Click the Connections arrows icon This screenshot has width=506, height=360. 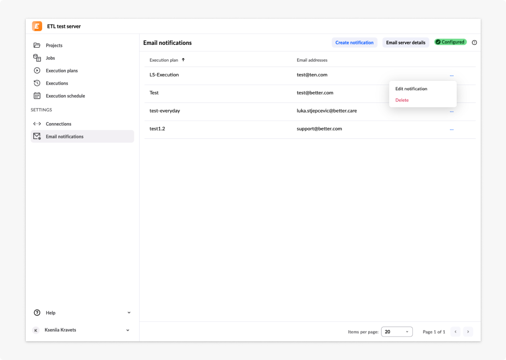[x=37, y=123]
